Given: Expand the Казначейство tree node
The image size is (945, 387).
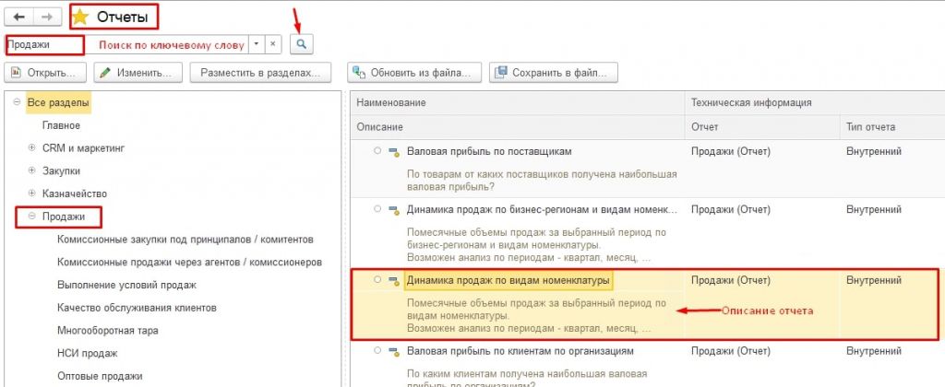Looking at the screenshot, I should pyautogui.click(x=32, y=193).
